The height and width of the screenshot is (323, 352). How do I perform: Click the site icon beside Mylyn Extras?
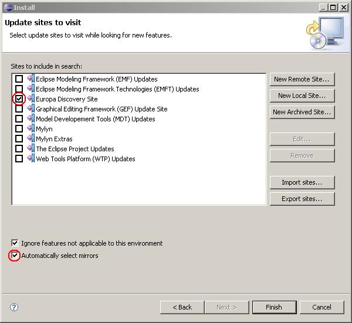(31, 138)
